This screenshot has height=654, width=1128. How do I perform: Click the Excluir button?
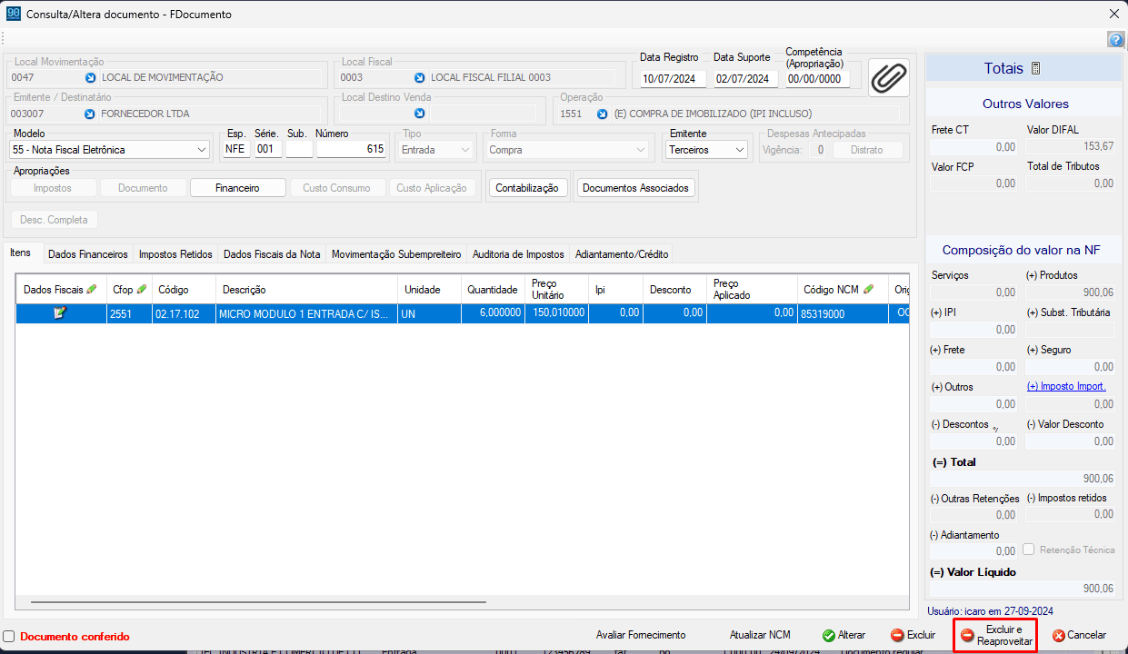coord(913,635)
